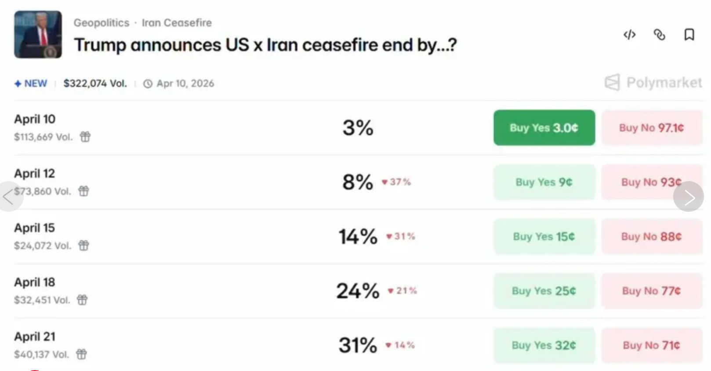
Task: Click the gift icon for April 21
Action: pos(81,354)
